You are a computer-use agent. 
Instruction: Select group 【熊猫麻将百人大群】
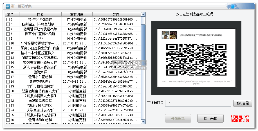(x=40, y=96)
